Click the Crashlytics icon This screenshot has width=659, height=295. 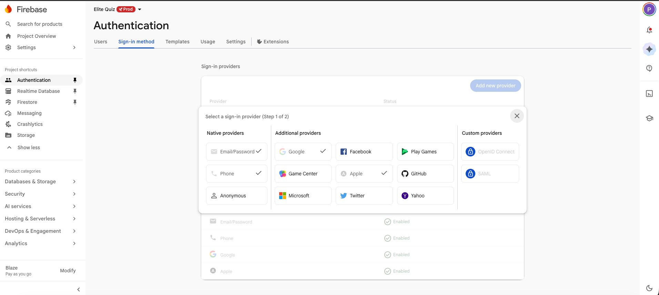(8, 124)
